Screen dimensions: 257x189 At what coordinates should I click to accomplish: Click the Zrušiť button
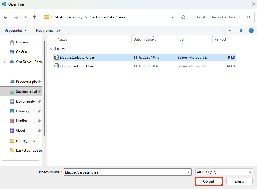239,181
